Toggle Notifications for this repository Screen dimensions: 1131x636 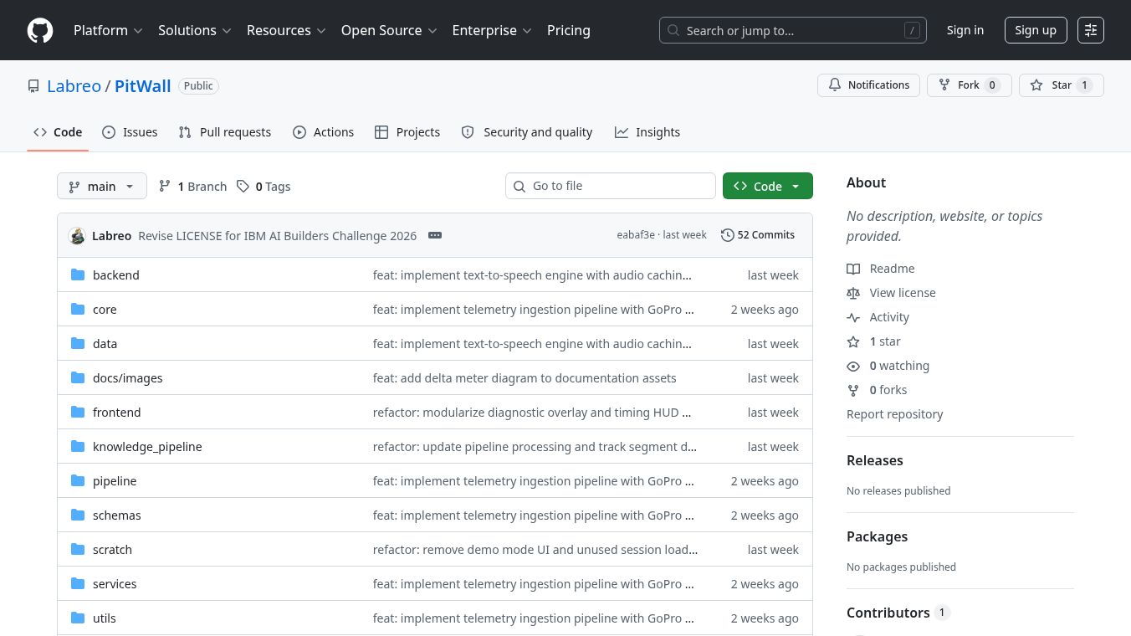[x=869, y=85]
